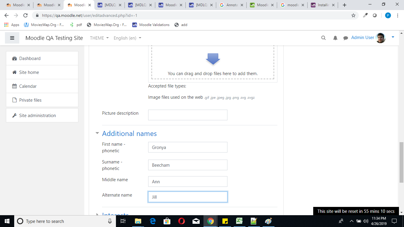Image resolution: width=404 pixels, height=227 pixels.
Task: Click the taskbar microphone search icon
Action: pos(110,221)
